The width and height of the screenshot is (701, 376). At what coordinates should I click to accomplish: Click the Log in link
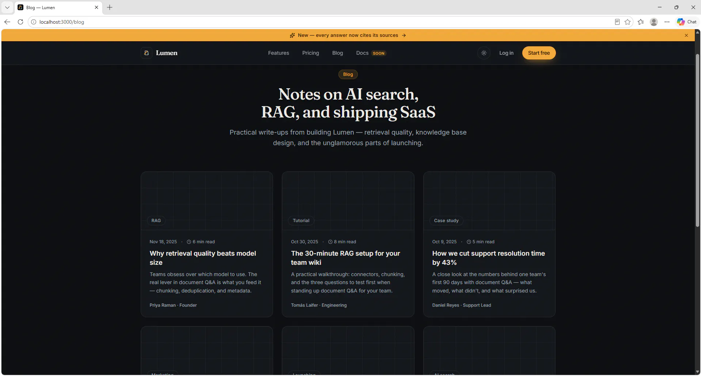506,53
